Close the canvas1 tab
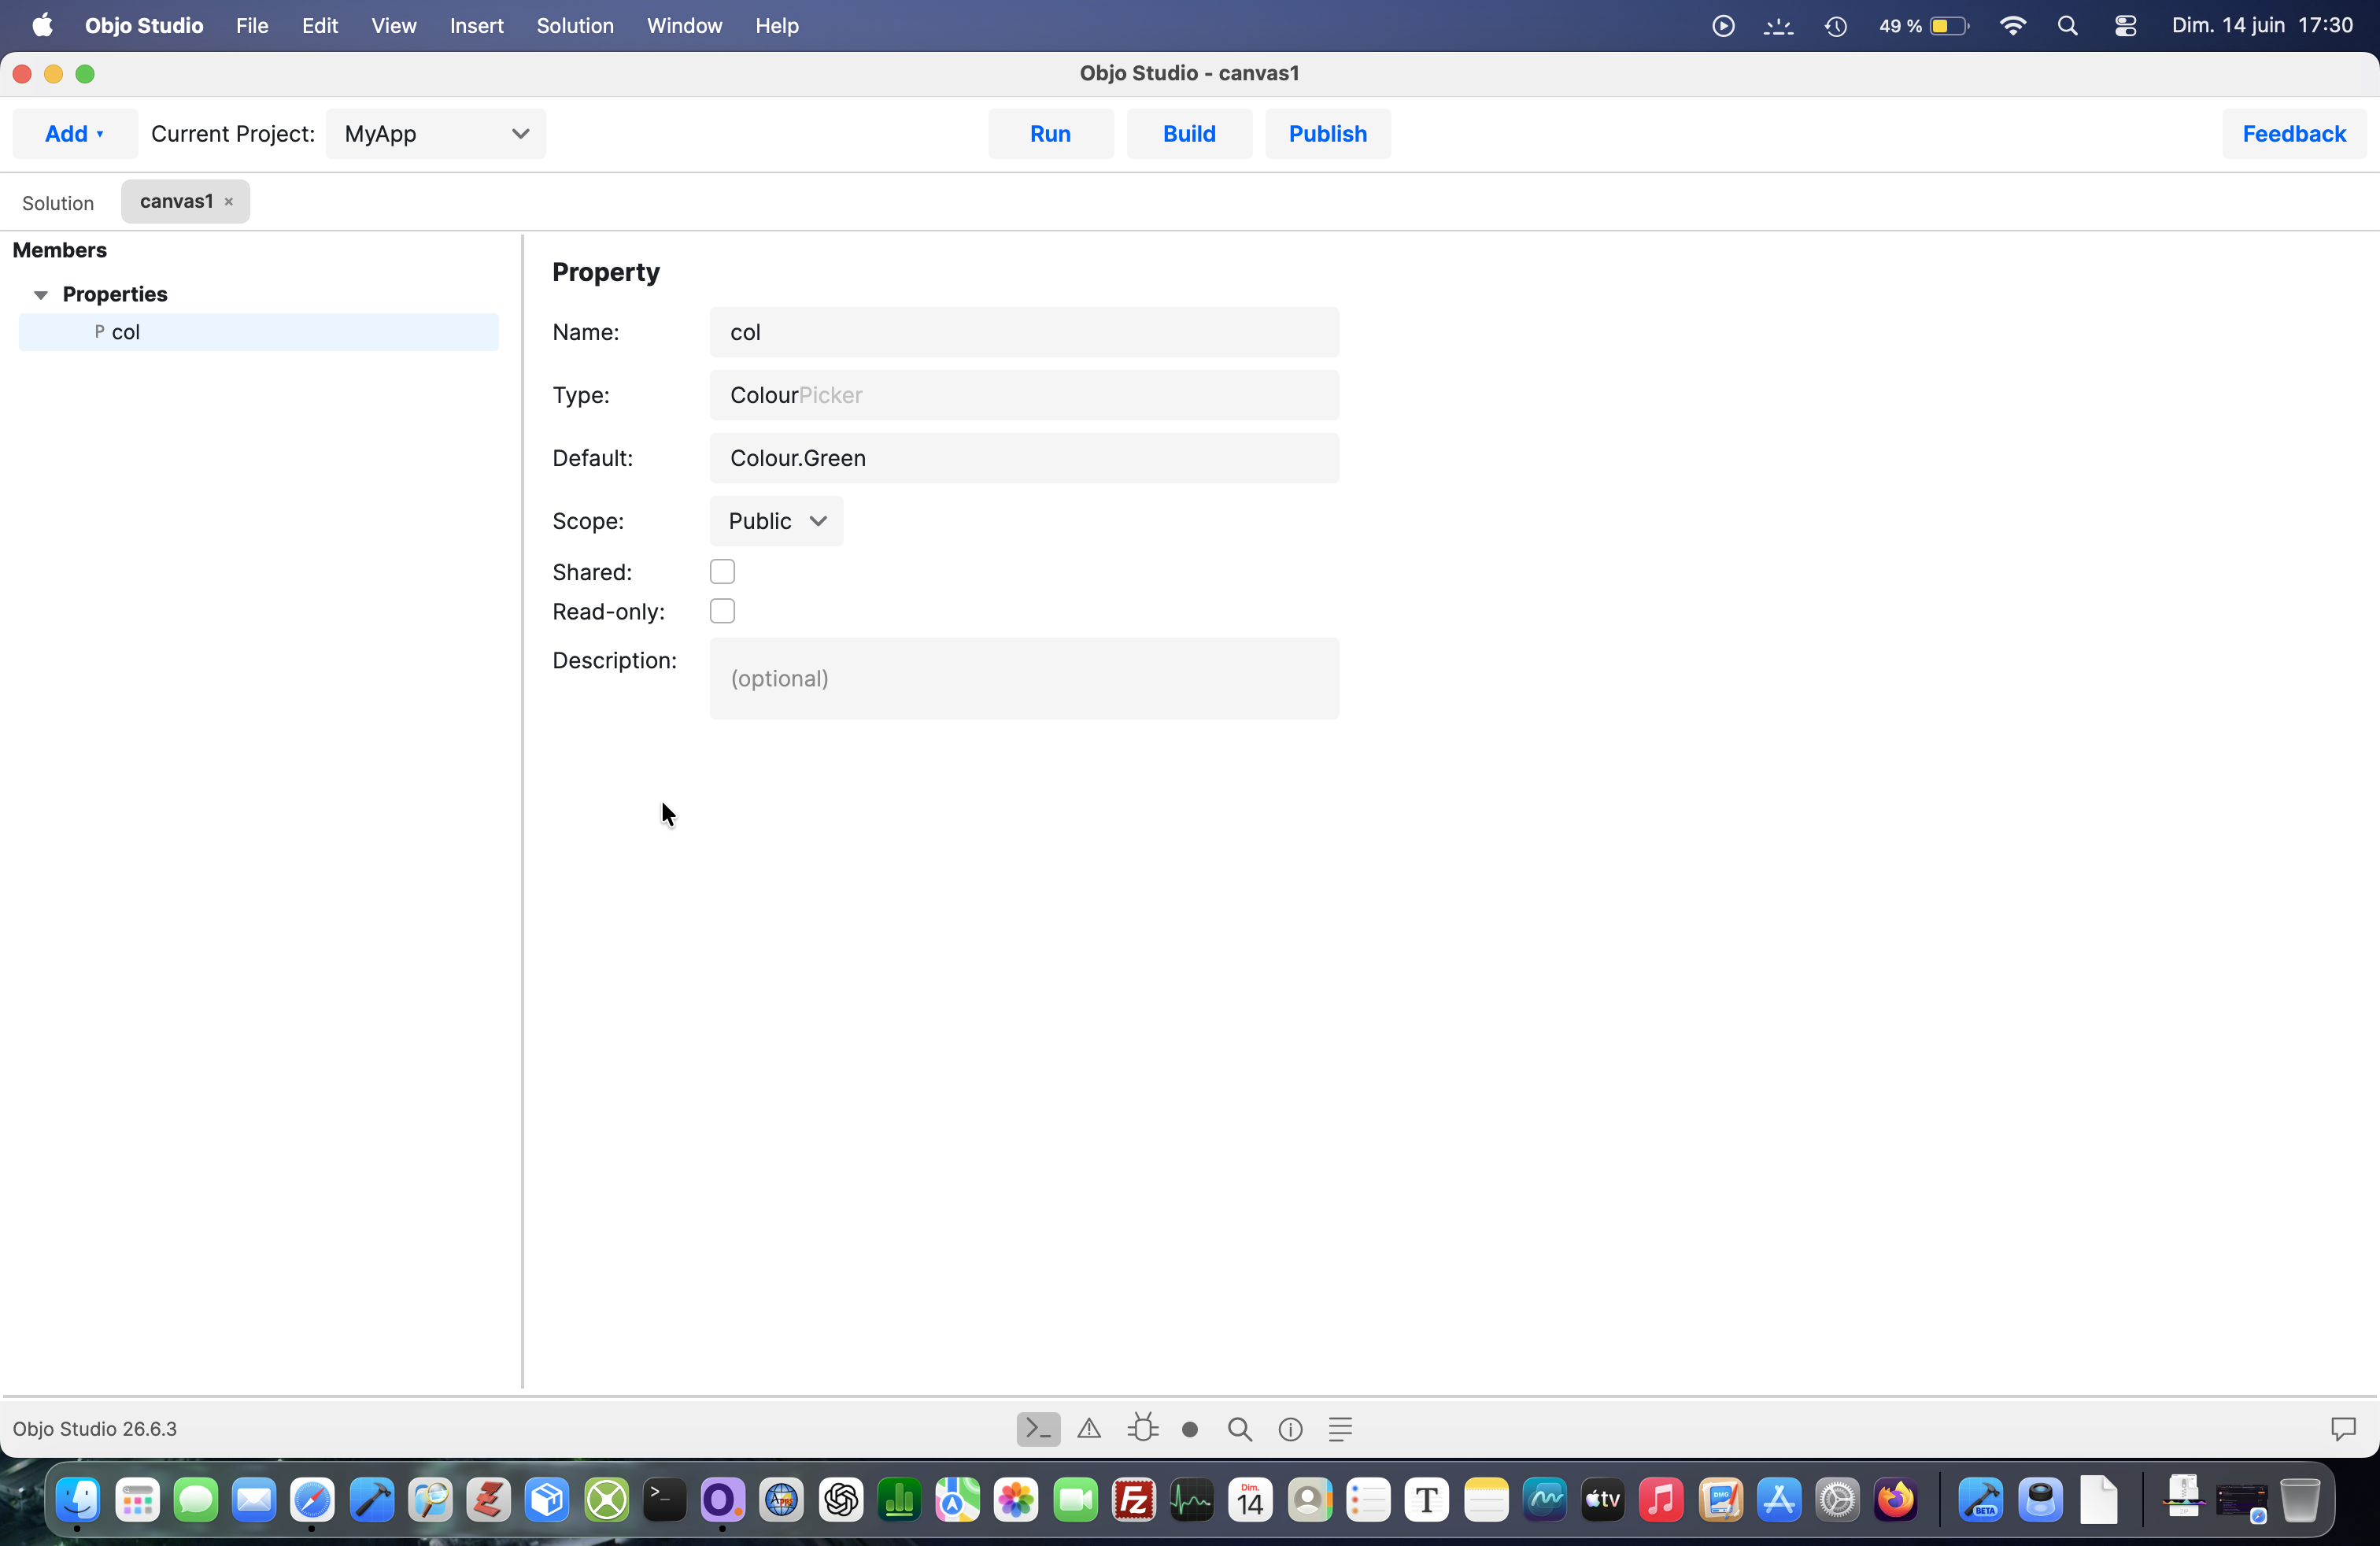The width and height of the screenshot is (2380, 1546). (229, 202)
